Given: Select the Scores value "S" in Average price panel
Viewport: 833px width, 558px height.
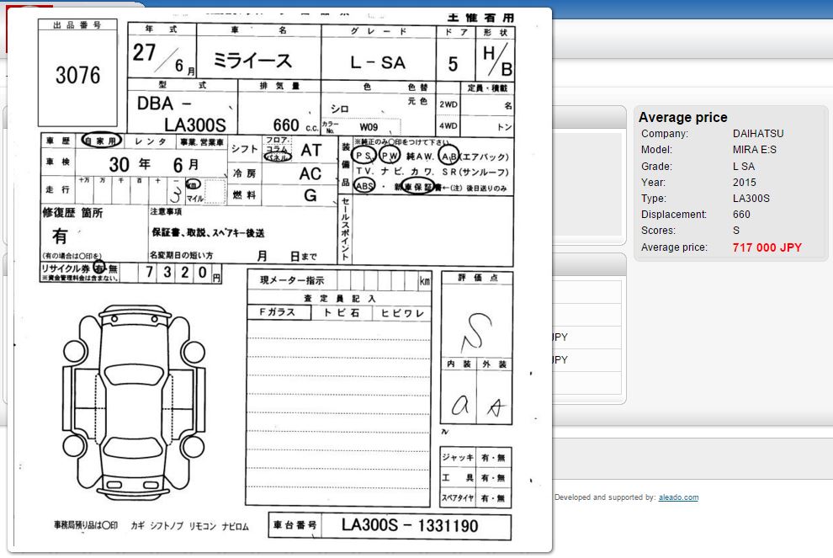Looking at the screenshot, I should (x=736, y=230).
